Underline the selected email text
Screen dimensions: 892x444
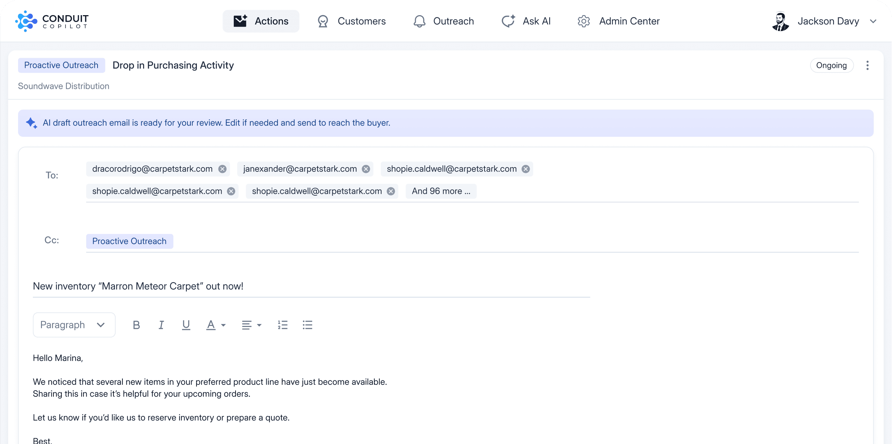(x=186, y=325)
